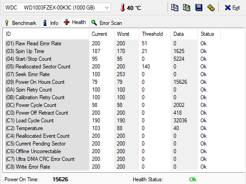
Task: Select the Reallocated Sector Count row
Action: (113, 67)
